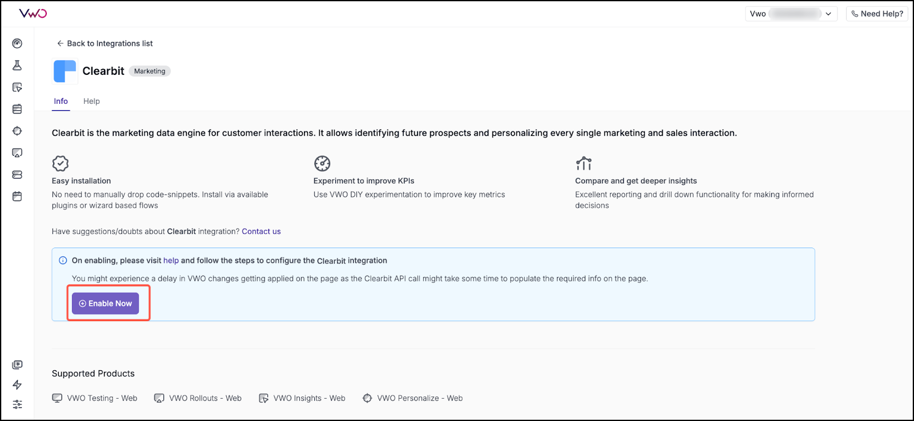Click the Experiment to improve KPIs gauge icon

coord(322,164)
